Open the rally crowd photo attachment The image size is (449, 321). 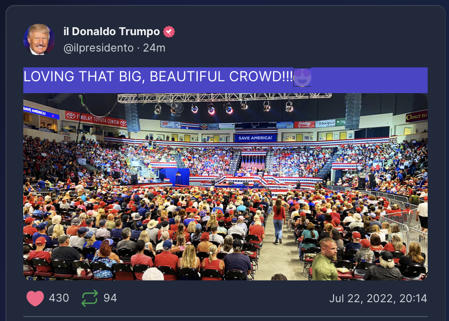[x=225, y=187]
